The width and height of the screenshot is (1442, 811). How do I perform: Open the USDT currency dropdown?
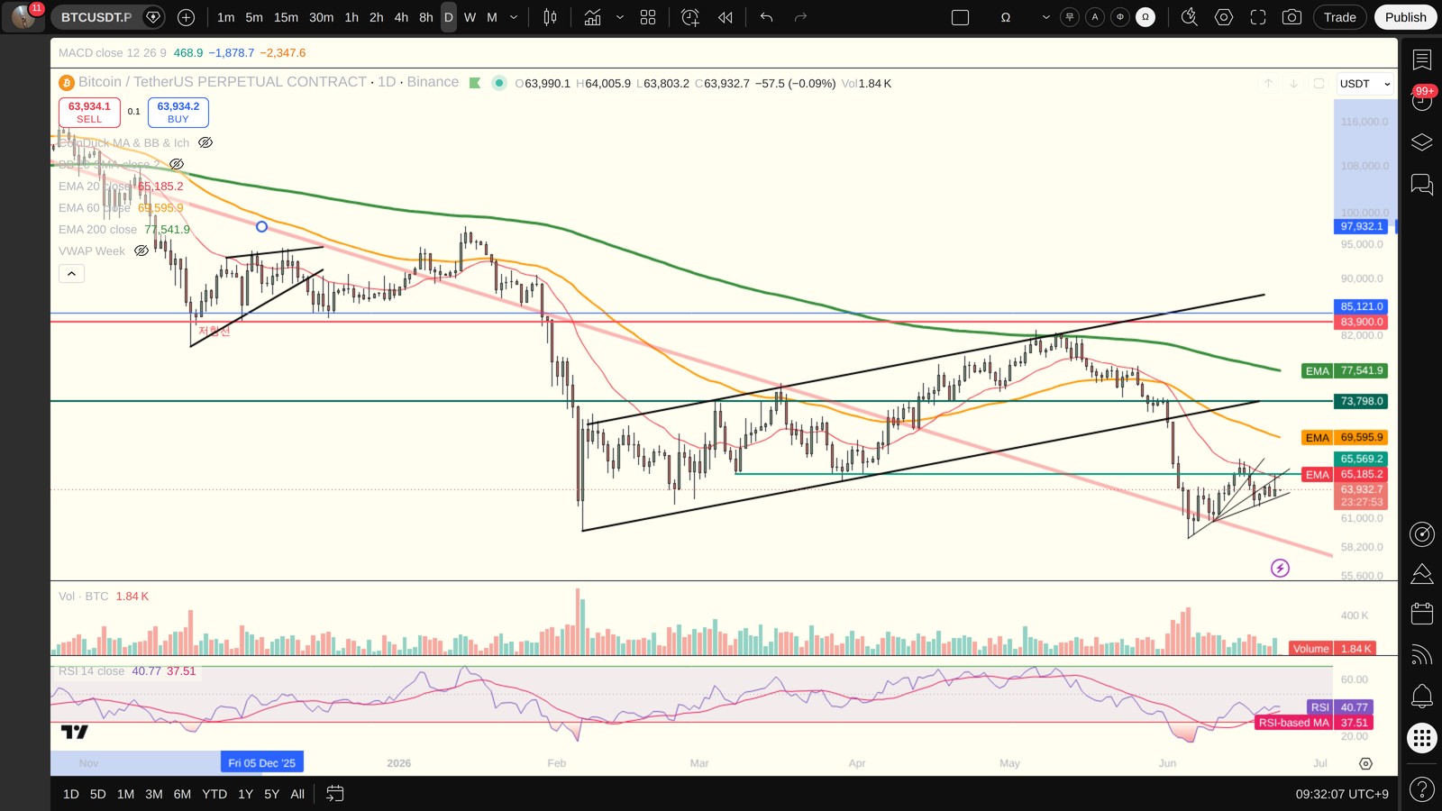click(1364, 84)
